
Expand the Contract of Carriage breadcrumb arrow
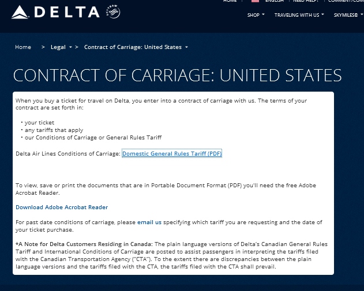pos(186,47)
